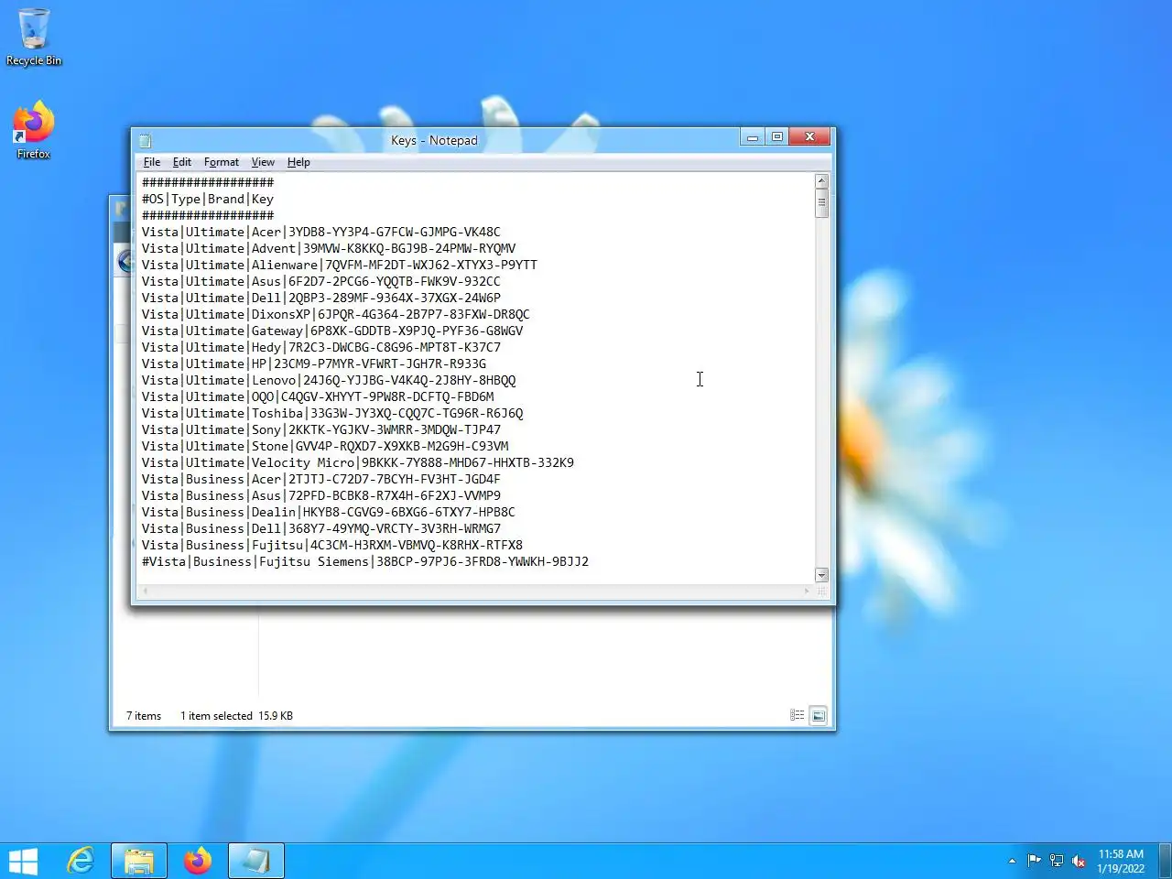Click '7 items' in Explorer status bar
Image resolution: width=1172 pixels, height=879 pixels.
coord(144,716)
